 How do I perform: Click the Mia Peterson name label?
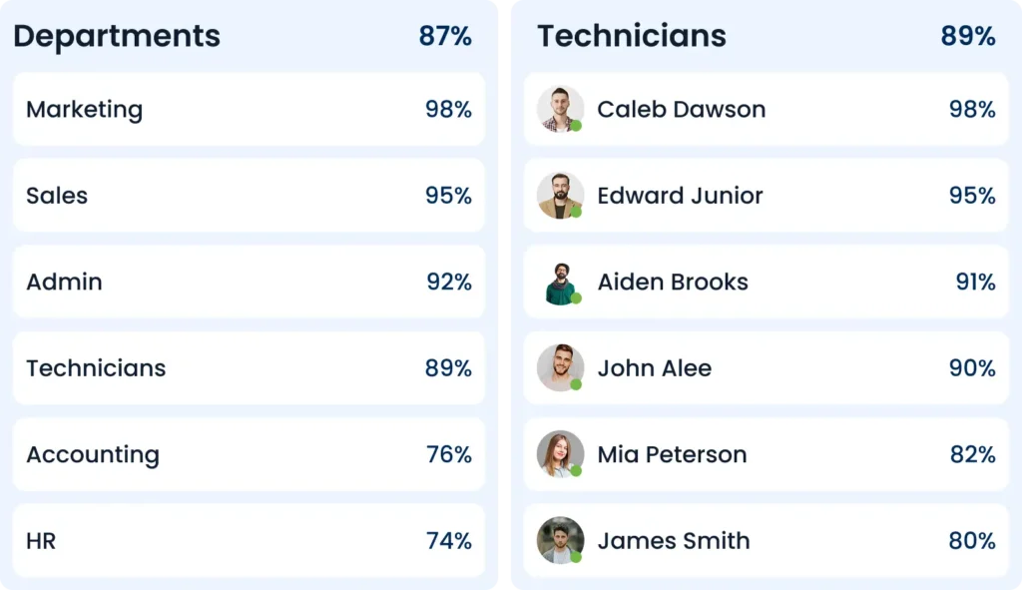(x=672, y=454)
